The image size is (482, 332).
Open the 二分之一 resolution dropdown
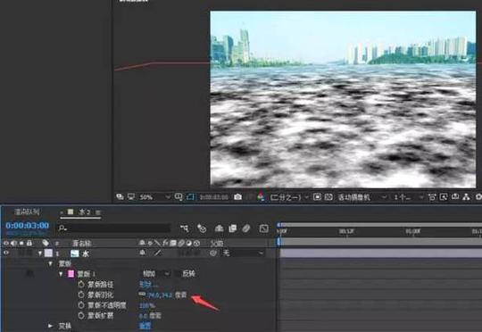(x=289, y=197)
